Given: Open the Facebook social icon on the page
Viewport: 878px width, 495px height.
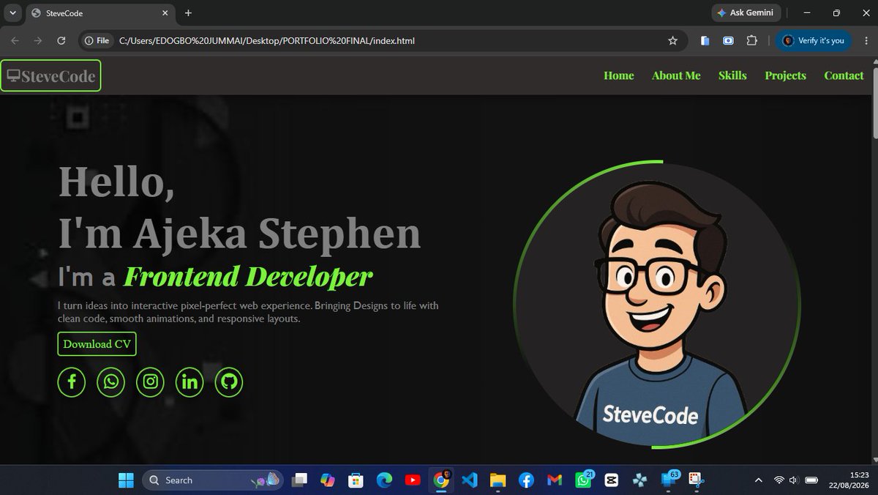Looking at the screenshot, I should (x=72, y=382).
